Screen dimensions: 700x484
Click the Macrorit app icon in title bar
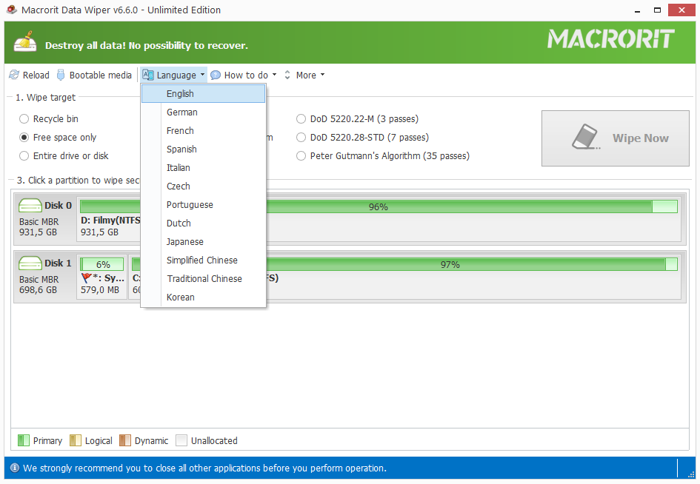(12, 10)
